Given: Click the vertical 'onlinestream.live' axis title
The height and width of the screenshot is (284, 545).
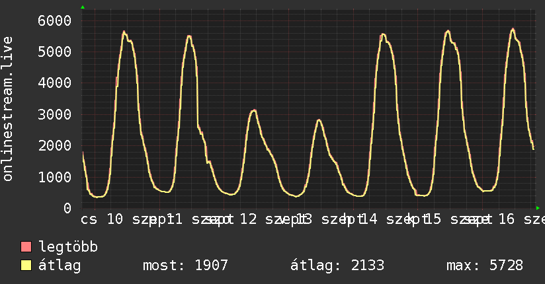Looking at the screenshot, I should [x=7, y=109].
